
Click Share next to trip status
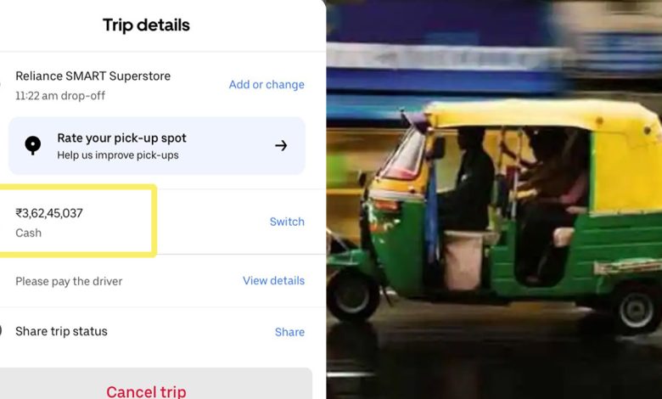289,332
